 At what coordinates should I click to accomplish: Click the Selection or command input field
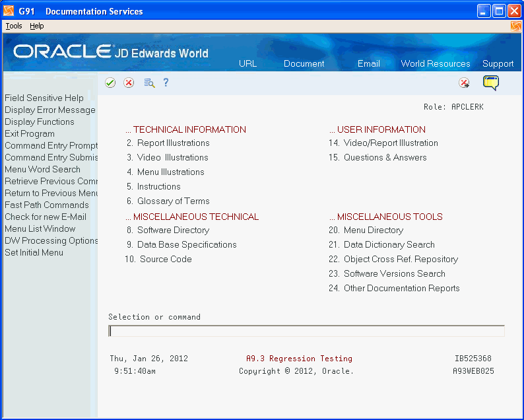tap(306, 331)
